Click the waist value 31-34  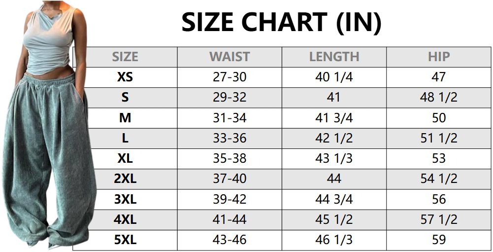(x=230, y=118)
